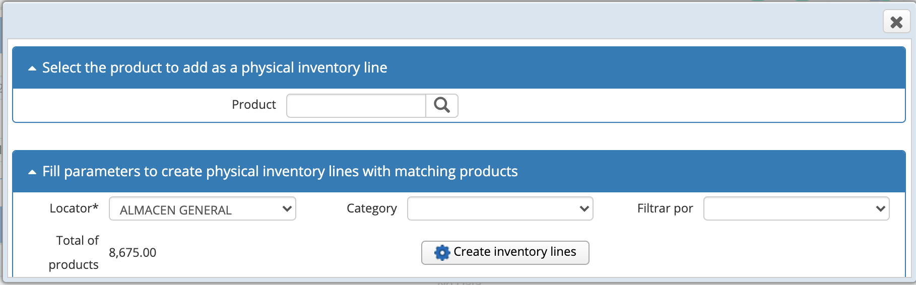
Task: Click the magnifier search icon beside Product
Action: tap(442, 105)
